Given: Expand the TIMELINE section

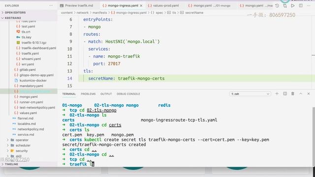Looking at the screenshot, I should [11, 164].
